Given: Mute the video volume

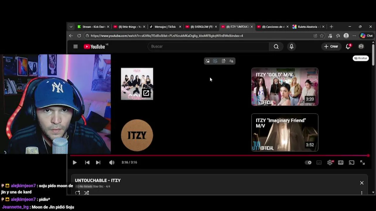Looking at the screenshot, I should (112, 163).
